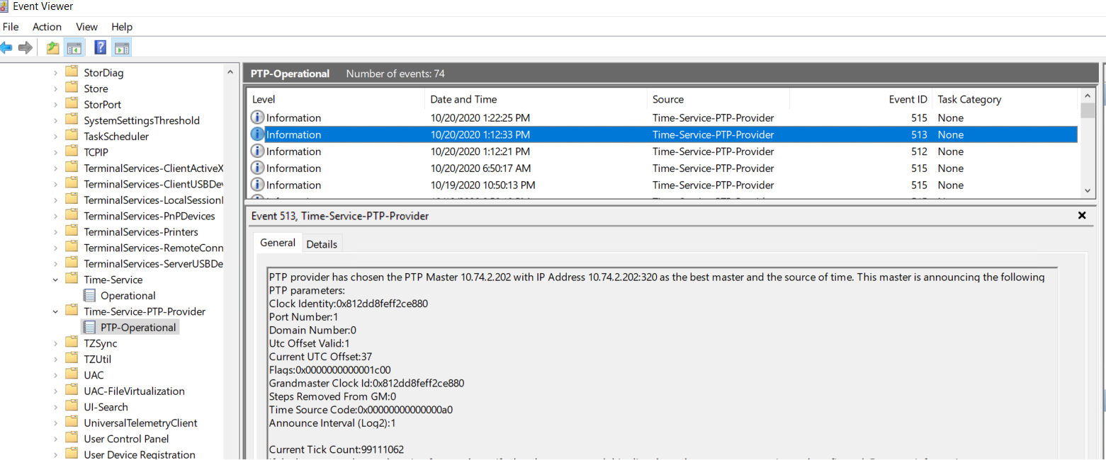
Task: Switch to the Details tab
Action: coord(322,243)
